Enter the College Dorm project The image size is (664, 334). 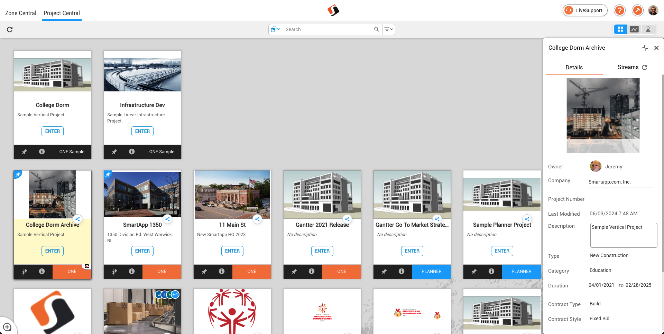pos(53,131)
